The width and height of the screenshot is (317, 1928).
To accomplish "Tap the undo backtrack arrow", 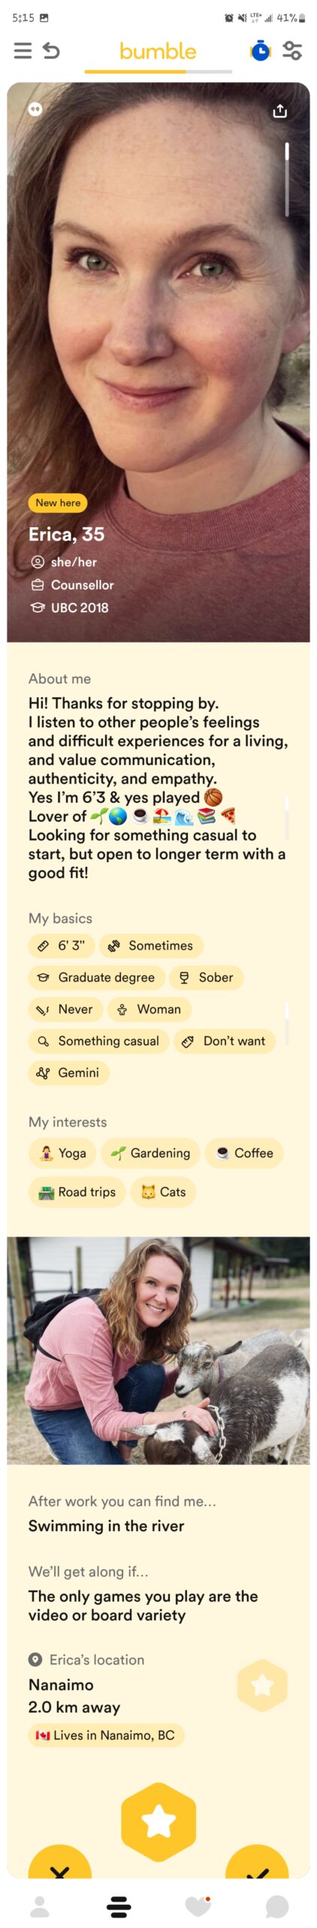I will (51, 50).
